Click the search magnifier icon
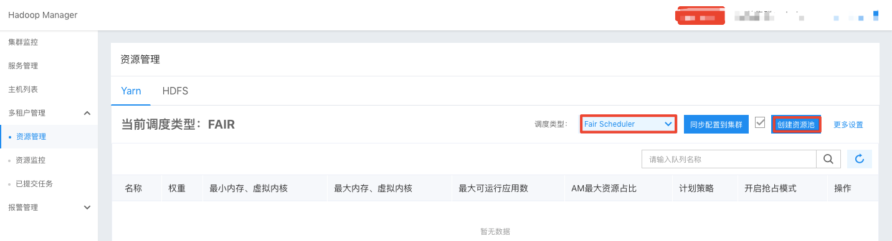This screenshot has width=892, height=241. pos(828,159)
